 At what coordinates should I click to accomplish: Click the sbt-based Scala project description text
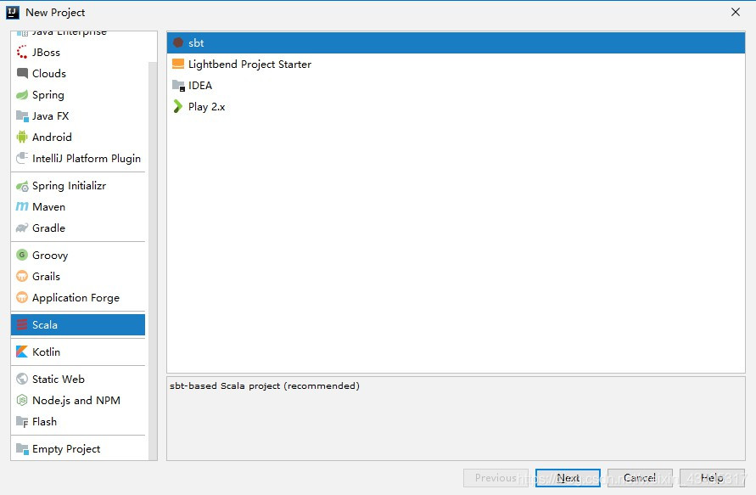265,385
